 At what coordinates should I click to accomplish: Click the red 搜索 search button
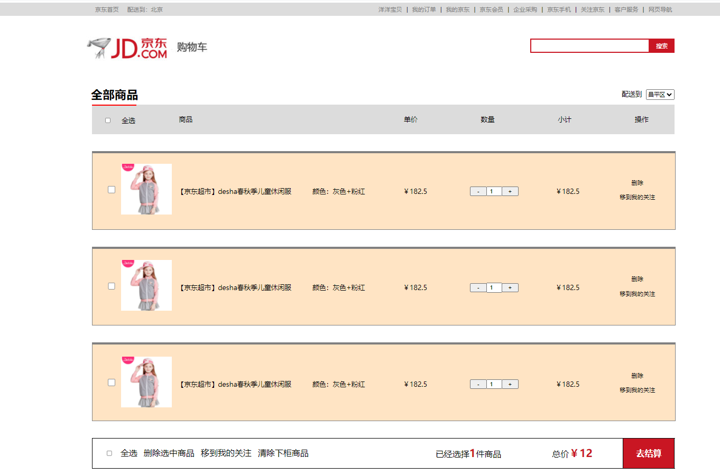(x=662, y=46)
